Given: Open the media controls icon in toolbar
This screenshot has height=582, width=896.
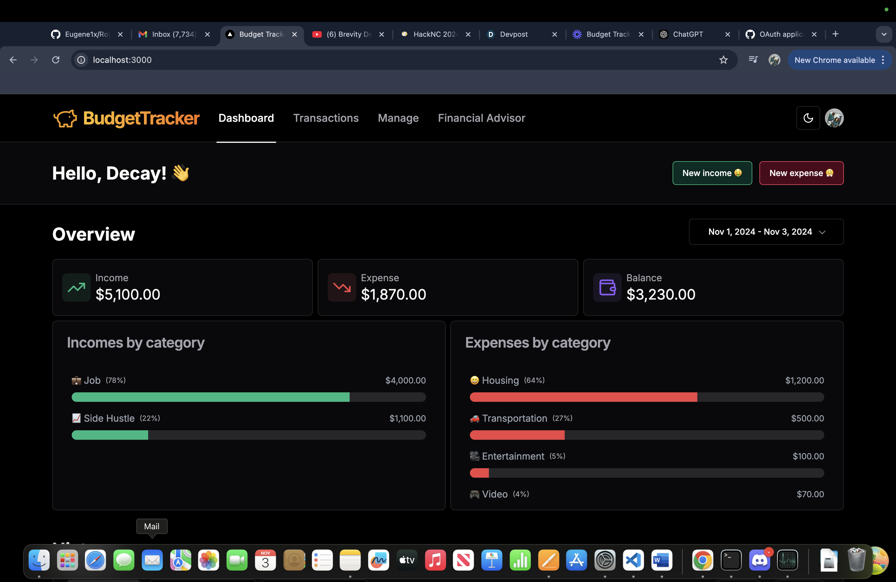Looking at the screenshot, I should [753, 60].
